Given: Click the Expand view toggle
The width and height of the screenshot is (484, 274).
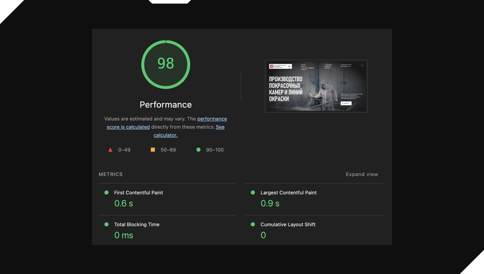Looking at the screenshot, I should [362, 174].
